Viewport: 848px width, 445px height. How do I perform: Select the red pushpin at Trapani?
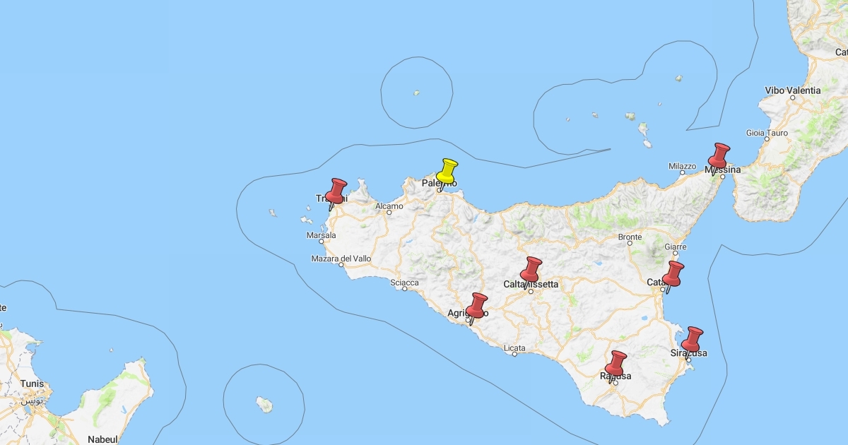(x=336, y=191)
